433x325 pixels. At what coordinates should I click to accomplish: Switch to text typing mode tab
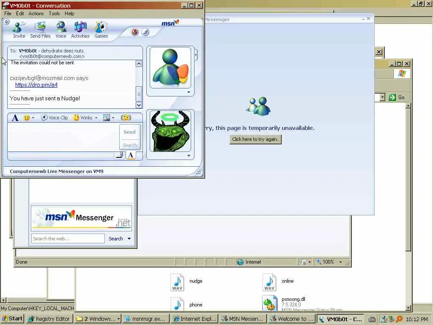(131, 155)
